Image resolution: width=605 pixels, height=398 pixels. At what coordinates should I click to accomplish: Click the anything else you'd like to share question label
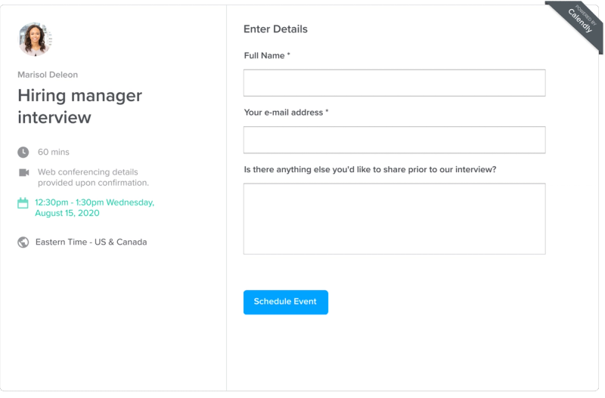[370, 169]
